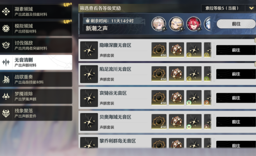Click echo set reward icon in 哀恸谷无音区 row
This screenshot has height=156, width=256.
click(194, 98)
